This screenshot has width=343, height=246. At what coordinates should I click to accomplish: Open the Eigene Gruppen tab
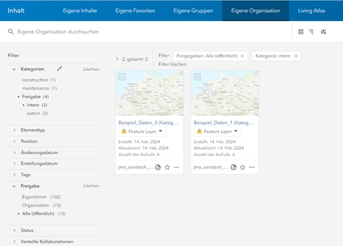[x=193, y=11]
